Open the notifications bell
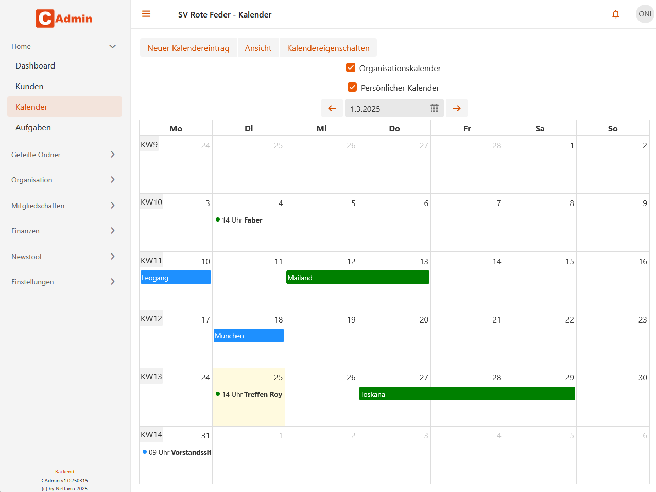 click(x=616, y=14)
